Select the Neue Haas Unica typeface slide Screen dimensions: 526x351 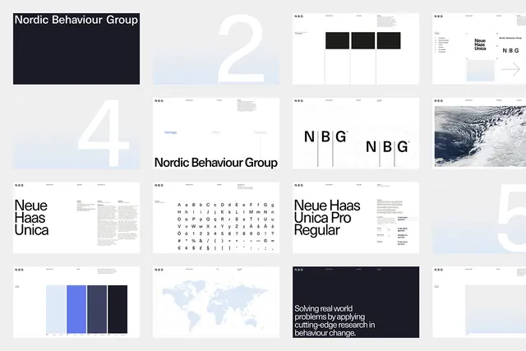[76, 218]
